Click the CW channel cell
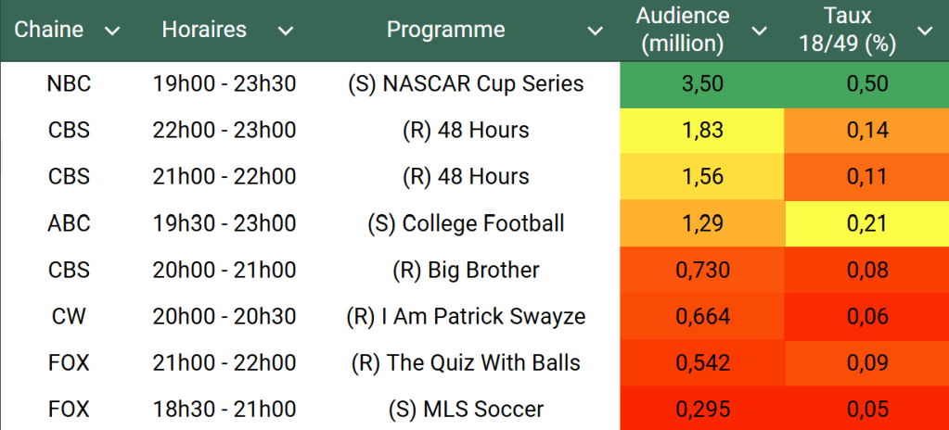Screen dimensions: 949x430 point(70,316)
